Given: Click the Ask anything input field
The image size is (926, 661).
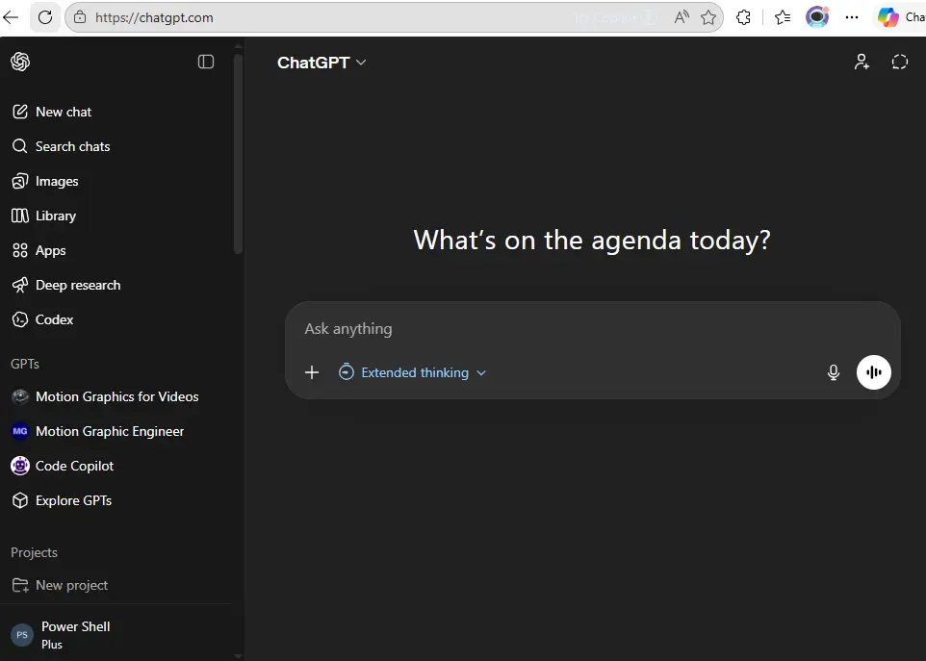Looking at the screenshot, I should point(592,329).
